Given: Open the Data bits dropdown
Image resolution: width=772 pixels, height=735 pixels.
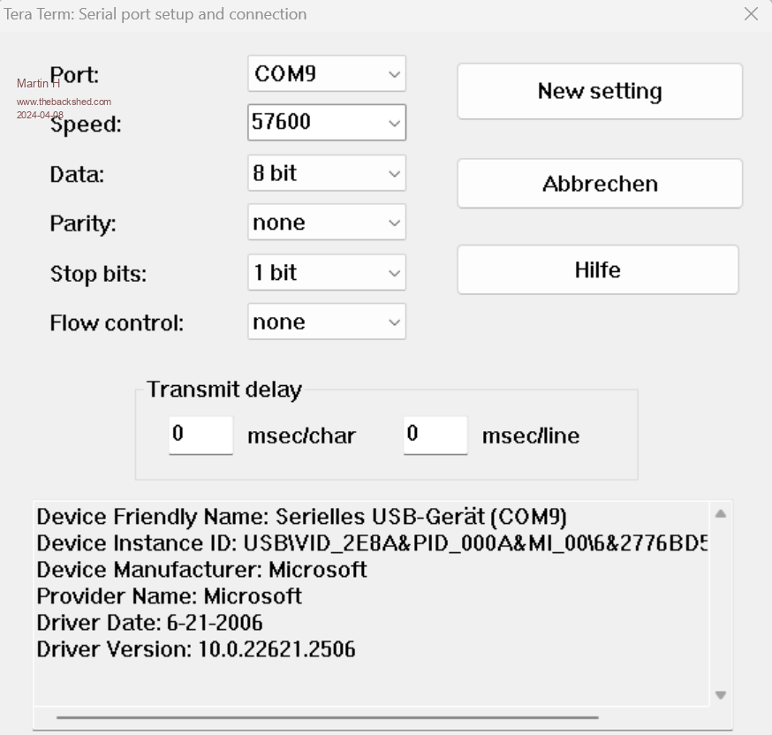Looking at the screenshot, I should tap(326, 173).
